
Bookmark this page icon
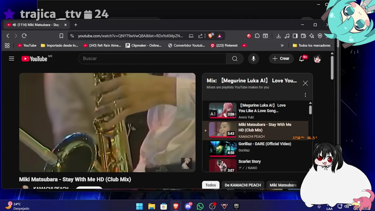pyautogui.click(x=61, y=36)
